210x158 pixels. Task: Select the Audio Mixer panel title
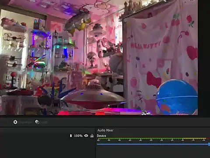[105, 130]
